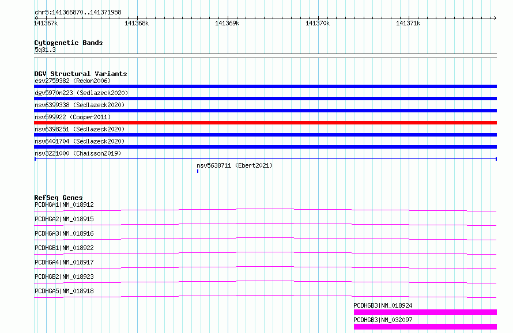This screenshot has height=333, width=513.
Task: Click the right arrow of the ruler
Action: click(495, 18)
